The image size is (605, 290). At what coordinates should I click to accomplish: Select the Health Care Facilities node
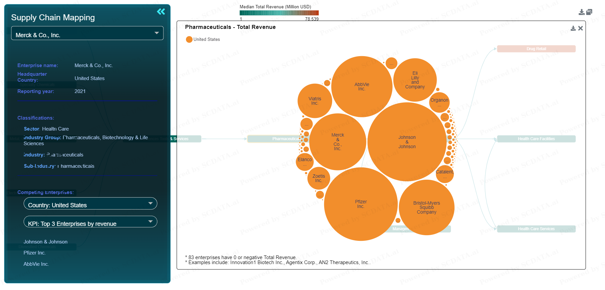[x=536, y=139]
